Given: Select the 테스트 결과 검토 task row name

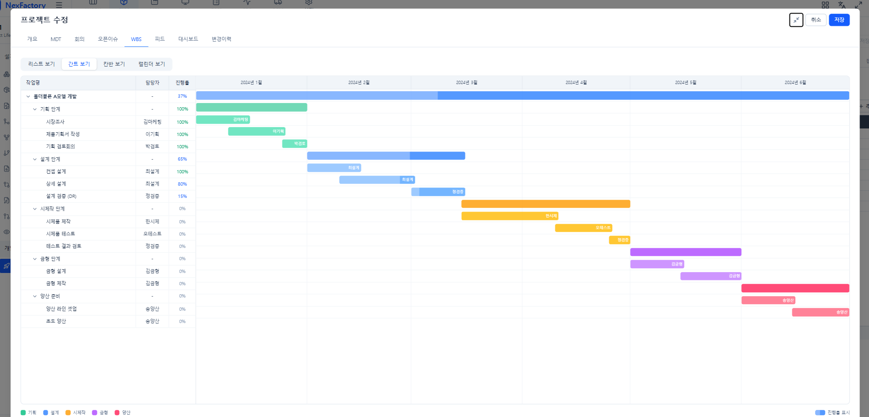Looking at the screenshot, I should pyautogui.click(x=63, y=246).
